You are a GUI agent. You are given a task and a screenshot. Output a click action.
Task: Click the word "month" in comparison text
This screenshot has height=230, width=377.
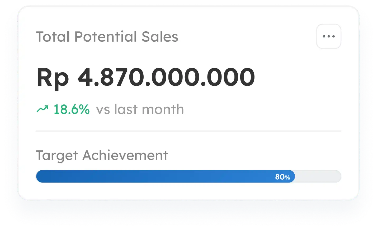pyautogui.click(x=163, y=109)
